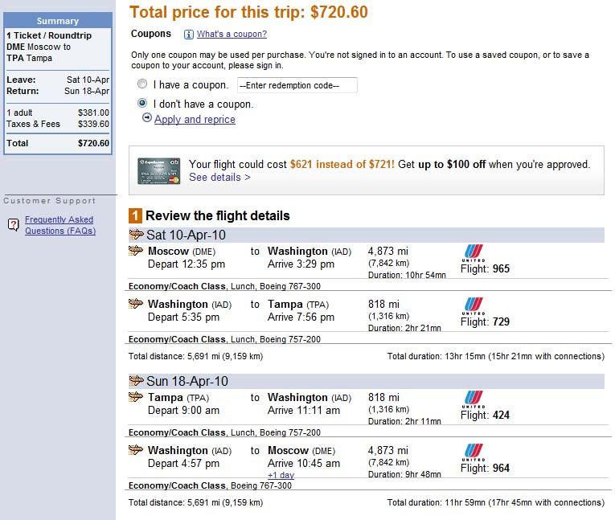615x520 pixels.
Task: Click United logo for Flight 965
Action: pyautogui.click(x=474, y=253)
